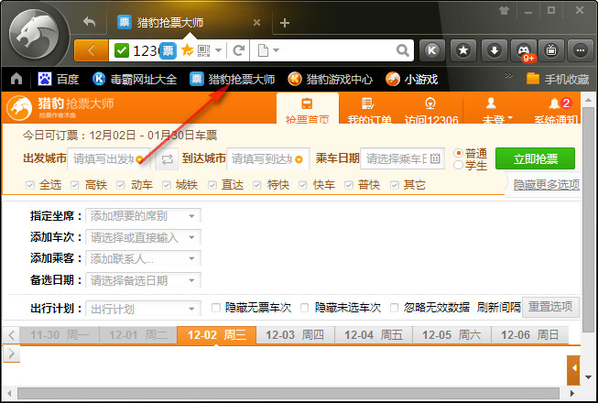Screen dimensions: 598x403
Task: Click the search magnifier icon in address bar
Action: coord(403,49)
